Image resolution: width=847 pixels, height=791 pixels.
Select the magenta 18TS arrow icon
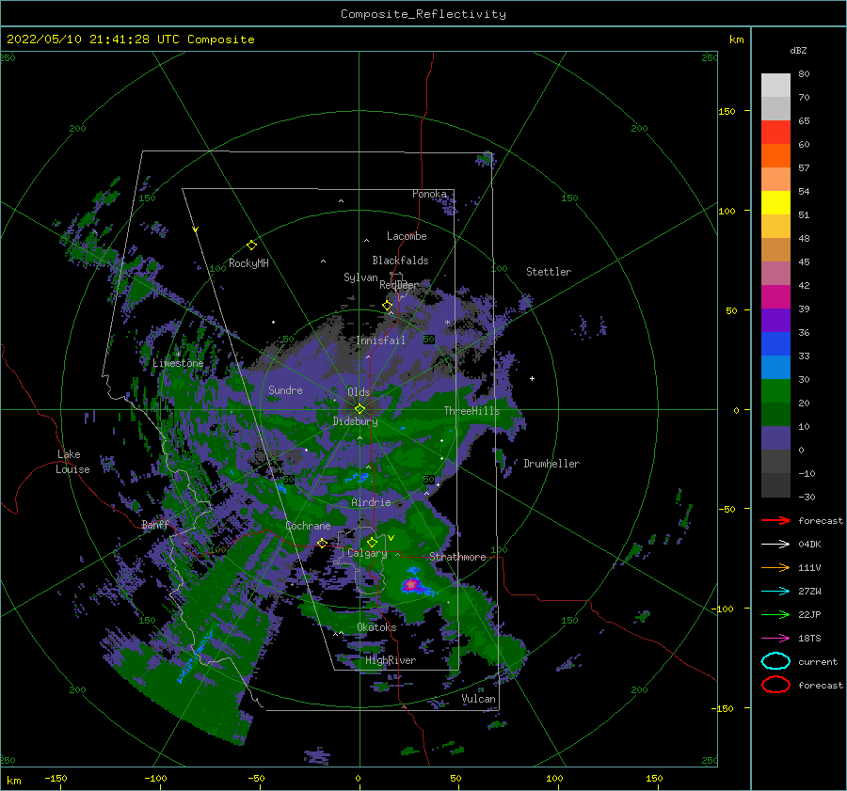coord(775,639)
